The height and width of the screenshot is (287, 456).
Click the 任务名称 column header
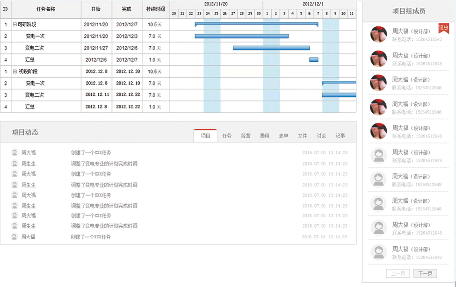[x=46, y=9]
